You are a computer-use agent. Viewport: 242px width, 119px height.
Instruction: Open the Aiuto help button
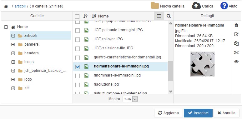click(229, 6)
